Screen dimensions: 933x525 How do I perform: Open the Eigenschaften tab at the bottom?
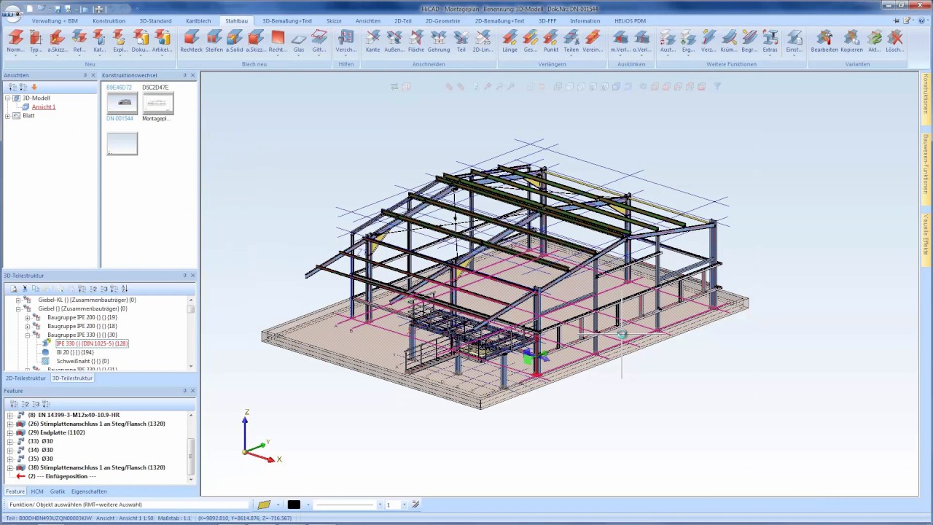point(89,491)
